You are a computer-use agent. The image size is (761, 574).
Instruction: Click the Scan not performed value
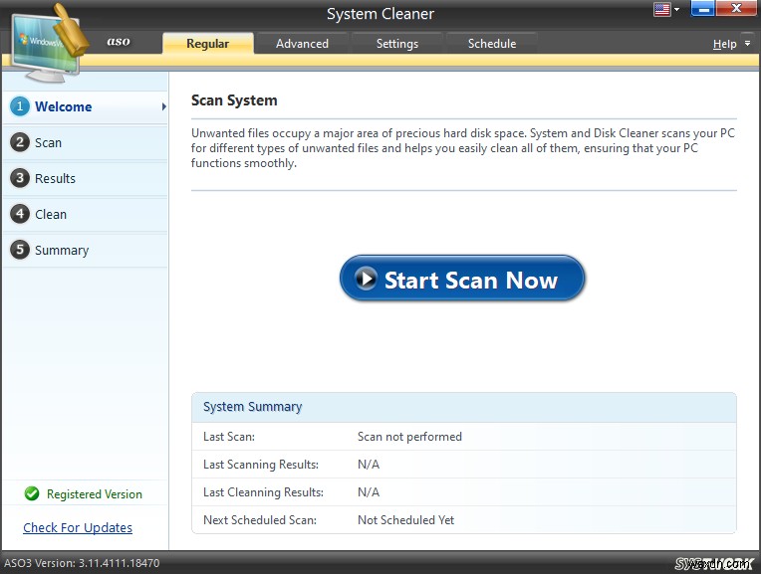(x=409, y=437)
